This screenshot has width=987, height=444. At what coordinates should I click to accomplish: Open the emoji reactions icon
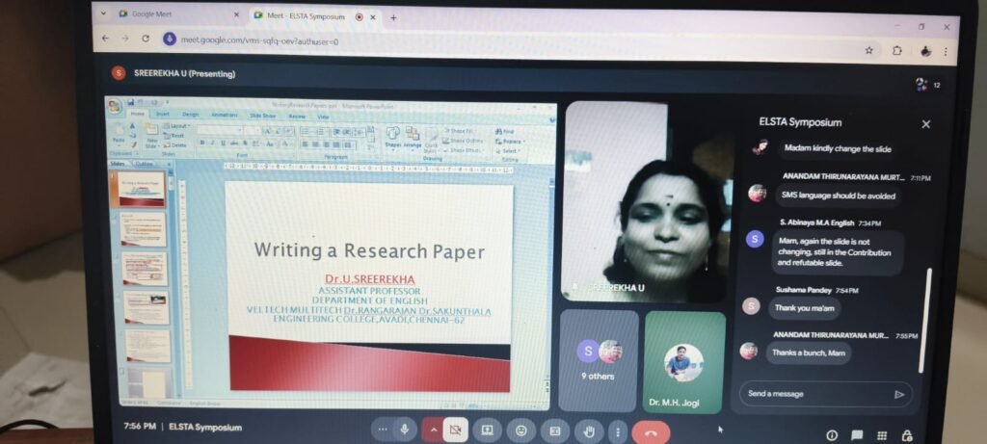click(521, 430)
